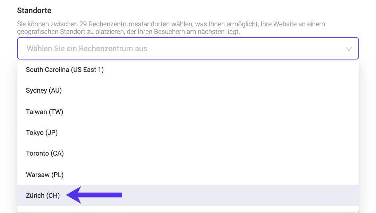The image size is (376, 213).
Task: Choose Warsaw (PL) from the options
Action: pyautogui.click(x=44, y=175)
